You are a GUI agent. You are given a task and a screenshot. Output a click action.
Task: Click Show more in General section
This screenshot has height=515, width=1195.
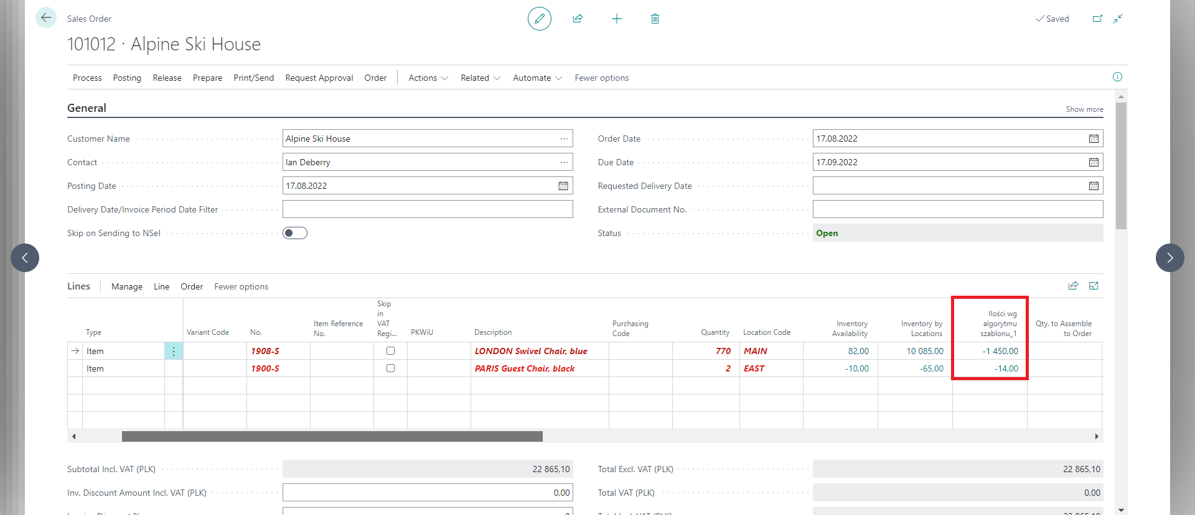point(1084,109)
